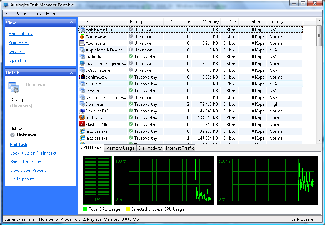Sort by the Memory column header
Image resolution: width=325 pixels, height=225 pixels.
coord(206,22)
